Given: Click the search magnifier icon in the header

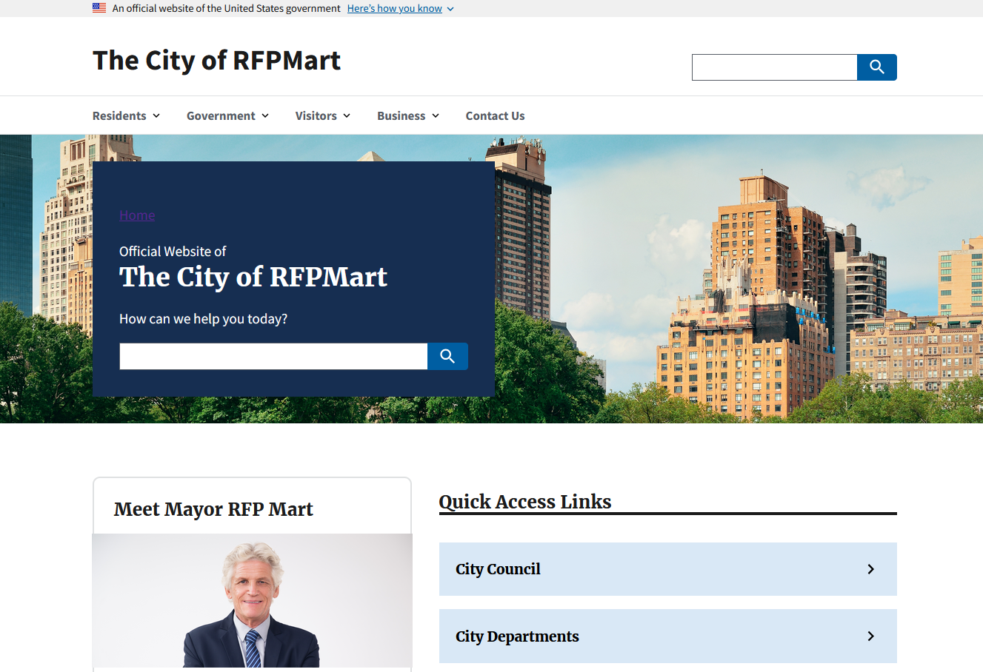Looking at the screenshot, I should pos(876,67).
